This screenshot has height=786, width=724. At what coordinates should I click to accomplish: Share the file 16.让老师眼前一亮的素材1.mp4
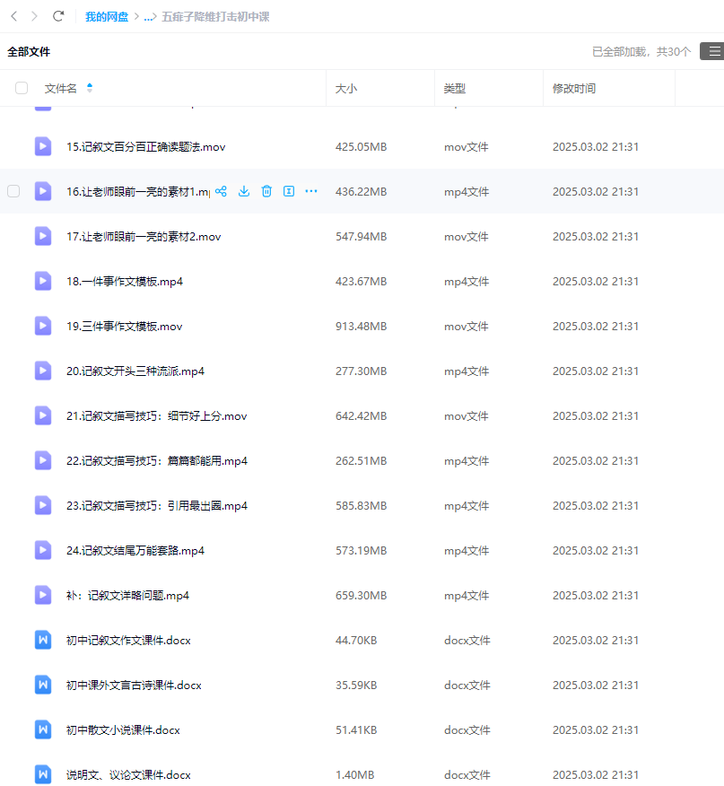tap(220, 191)
